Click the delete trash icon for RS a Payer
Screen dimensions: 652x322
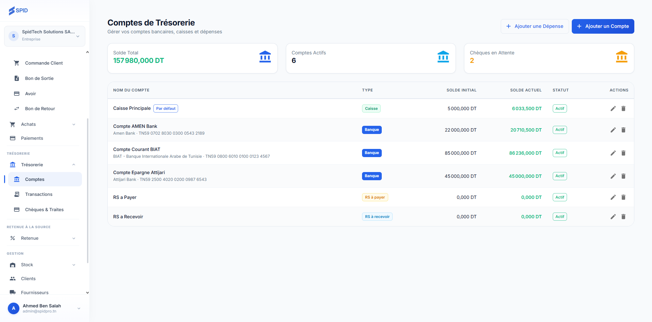[624, 197]
